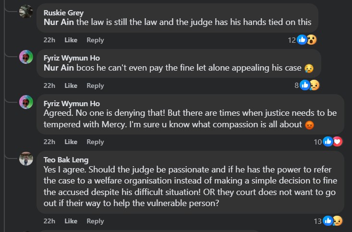Viewport: 352px width, 232px height.
Task: Reply to the 'bcos he can't even pay' comment
Action: (x=95, y=85)
